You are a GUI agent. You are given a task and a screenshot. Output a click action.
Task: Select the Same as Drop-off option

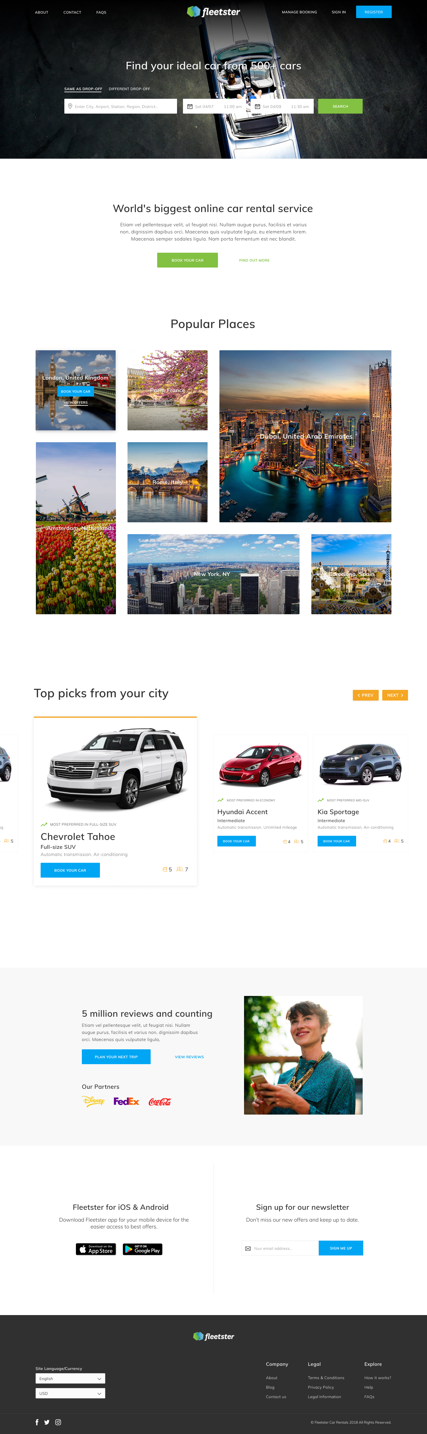(x=83, y=89)
